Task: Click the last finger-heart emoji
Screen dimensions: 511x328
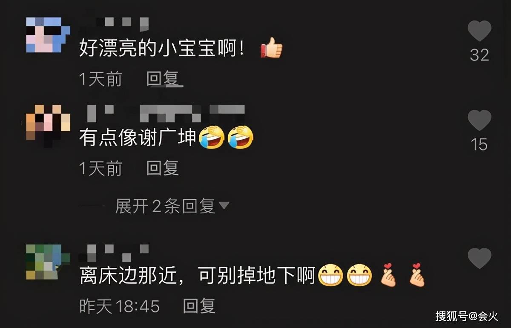Action: tap(416, 275)
